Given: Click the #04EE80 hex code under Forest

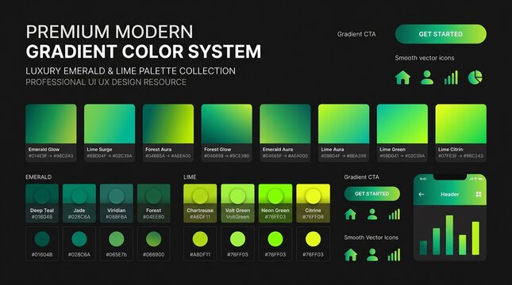Looking at the screenshot, I should [x=153, y=217].
